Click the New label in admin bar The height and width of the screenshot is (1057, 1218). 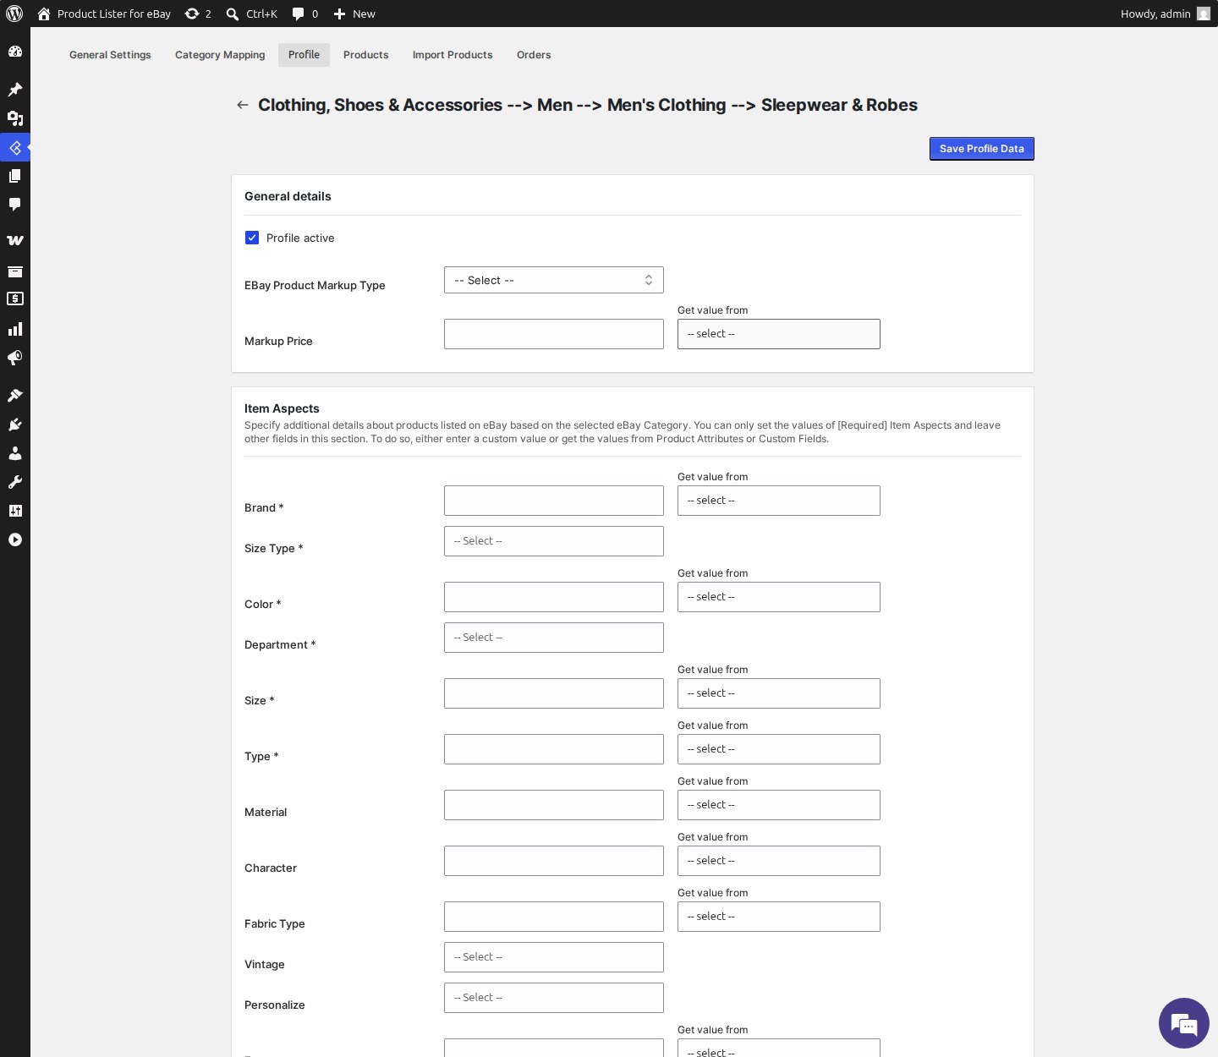364,14
